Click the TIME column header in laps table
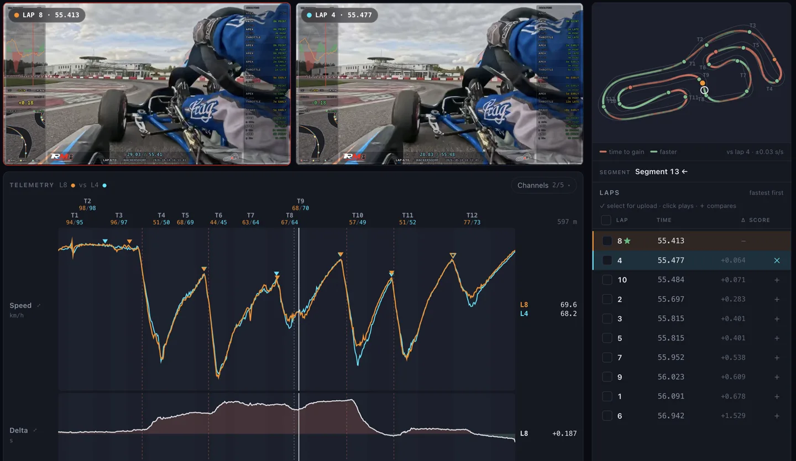796x461 pixels. pyautogui.click(x=664, y=220)
